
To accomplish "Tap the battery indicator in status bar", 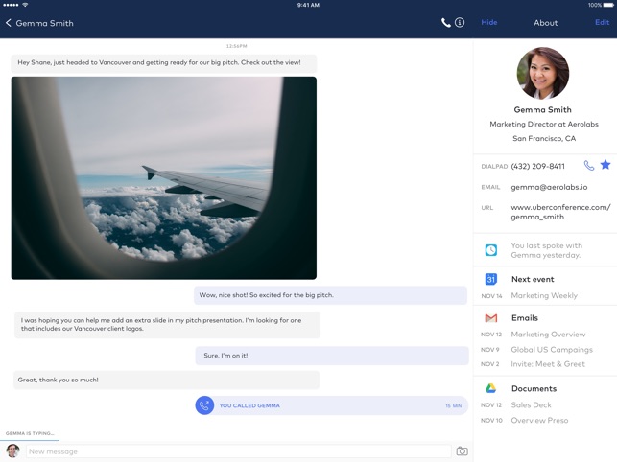I will coord(608,5).
